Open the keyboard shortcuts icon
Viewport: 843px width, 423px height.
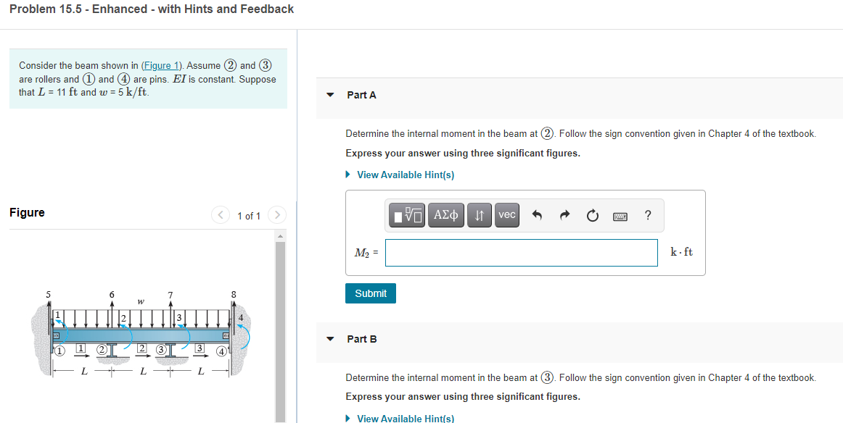point(620,215)
